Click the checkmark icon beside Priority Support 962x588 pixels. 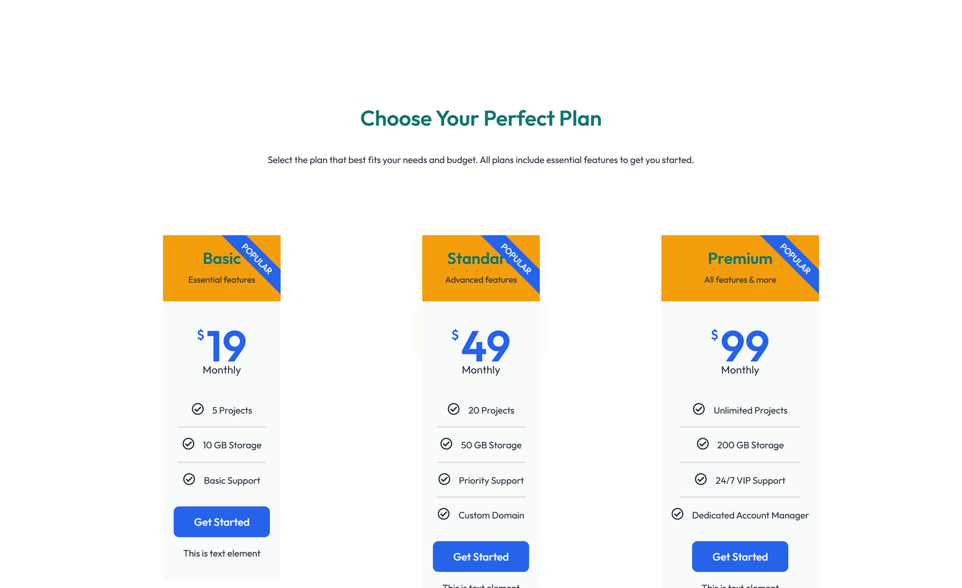point(444,480)
